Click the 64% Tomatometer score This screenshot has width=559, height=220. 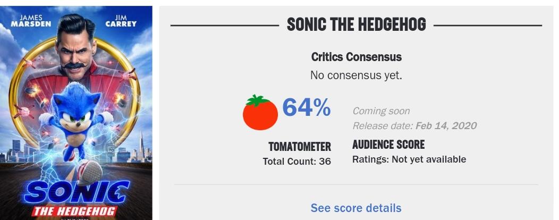click(x=306, y=108)
